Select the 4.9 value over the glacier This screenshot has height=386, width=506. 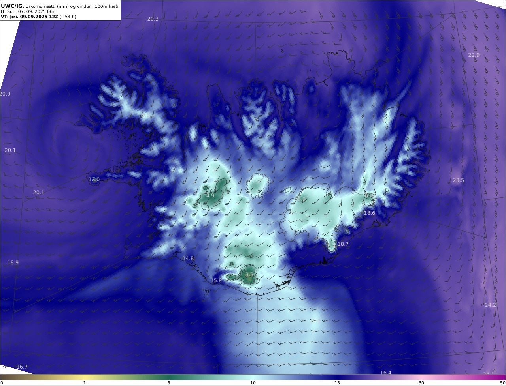coord(210,195)
